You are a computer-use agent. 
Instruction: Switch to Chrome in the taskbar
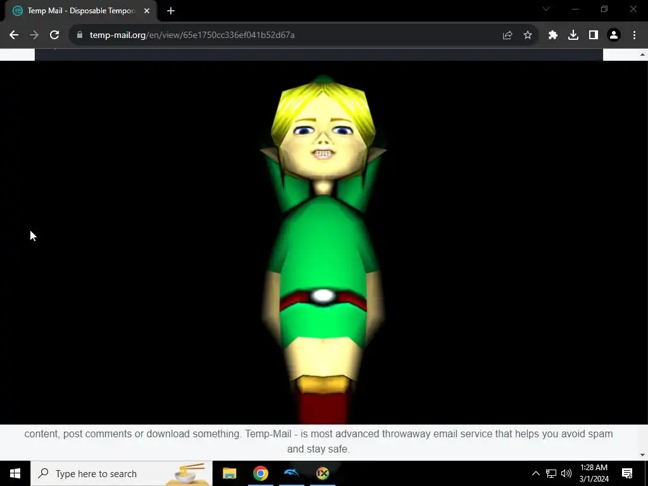click(x=260, y=473)
